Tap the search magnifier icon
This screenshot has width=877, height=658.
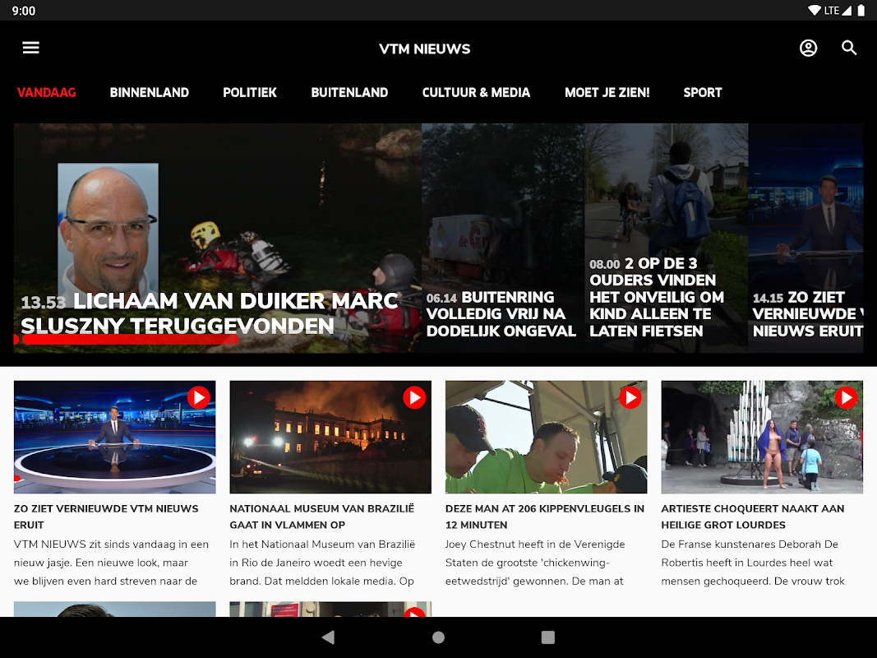pyautogui.click(x=849, y=49)
